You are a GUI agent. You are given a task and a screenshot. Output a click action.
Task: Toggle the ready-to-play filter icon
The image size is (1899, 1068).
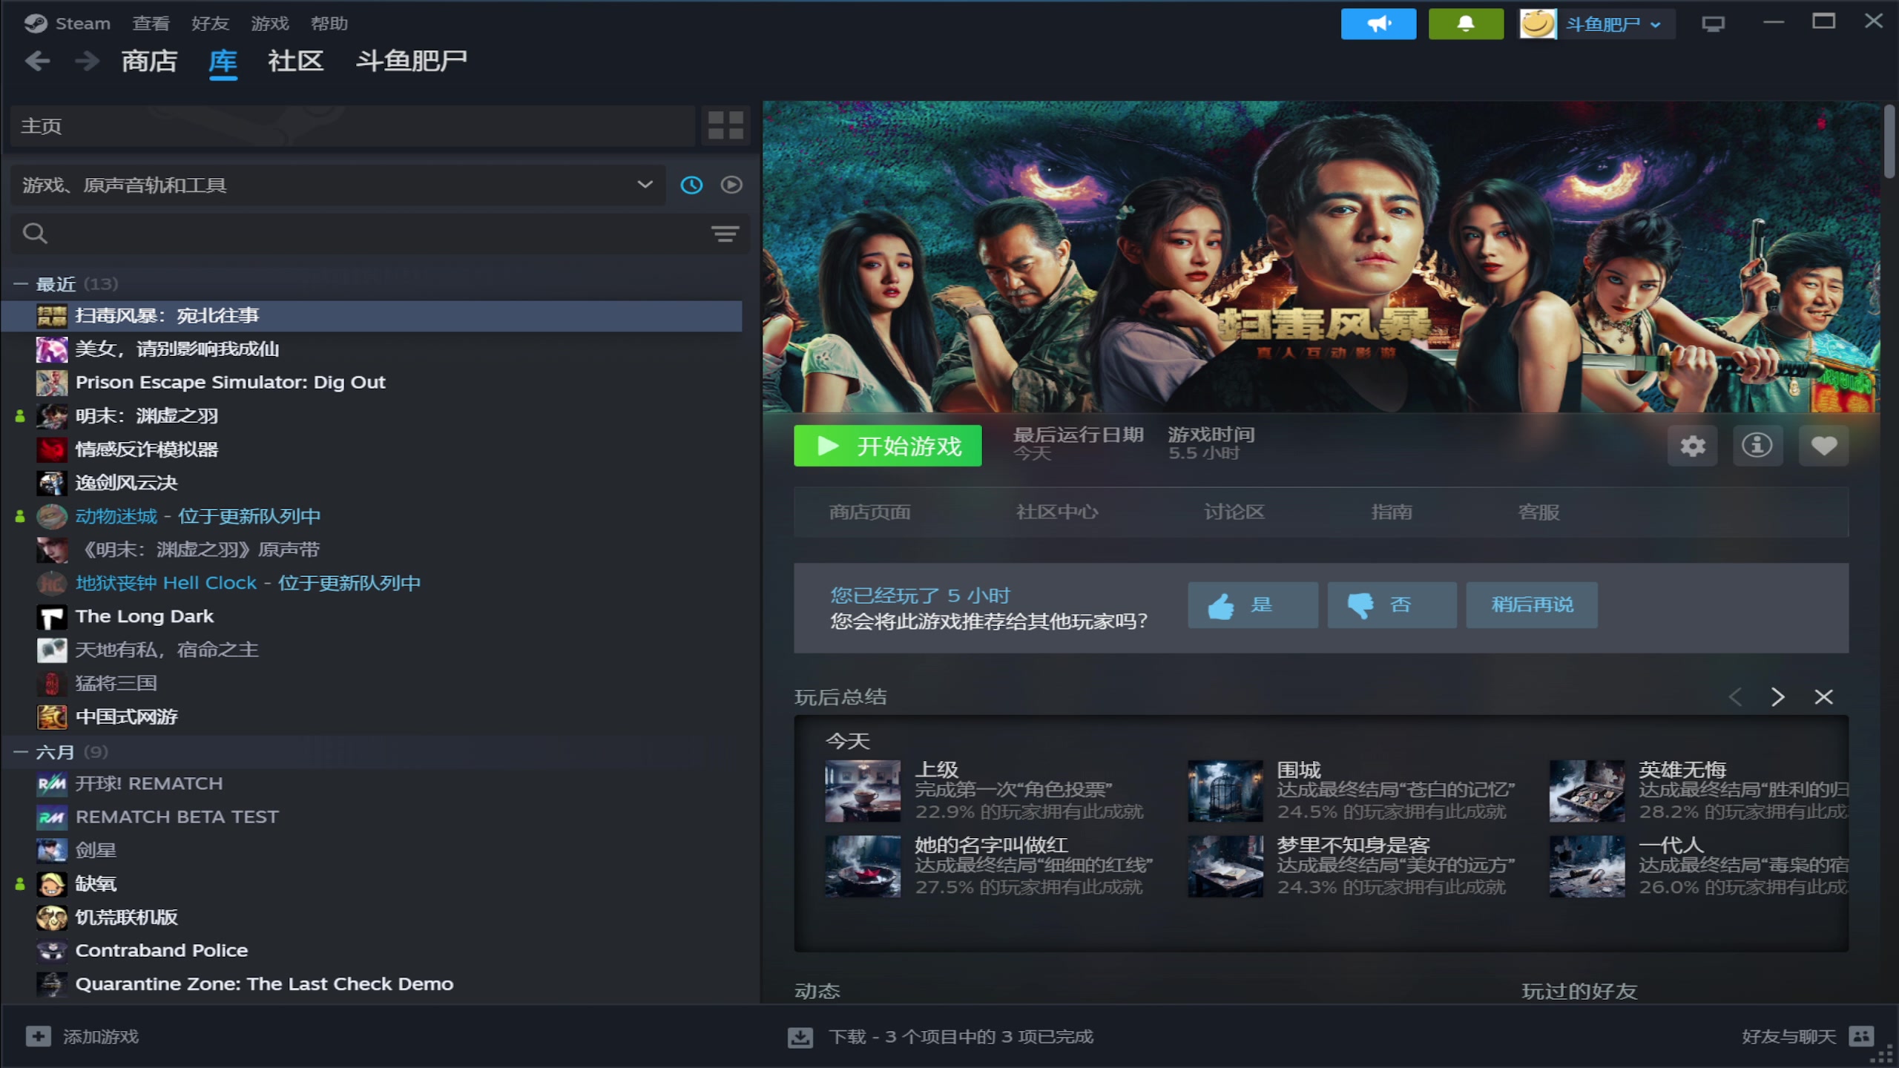[x=731, y=185]
